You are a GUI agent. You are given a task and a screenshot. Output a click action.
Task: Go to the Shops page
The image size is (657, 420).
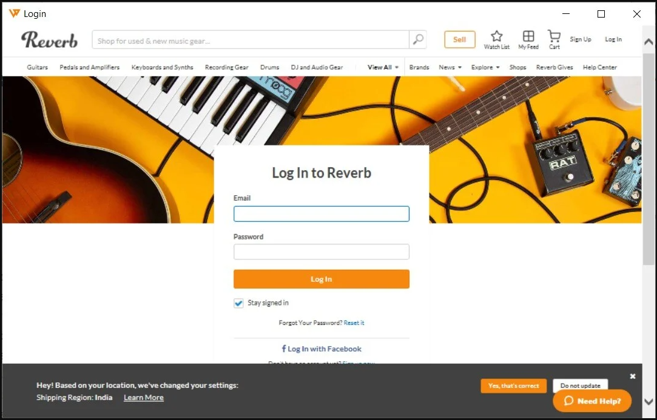point(517,67)
